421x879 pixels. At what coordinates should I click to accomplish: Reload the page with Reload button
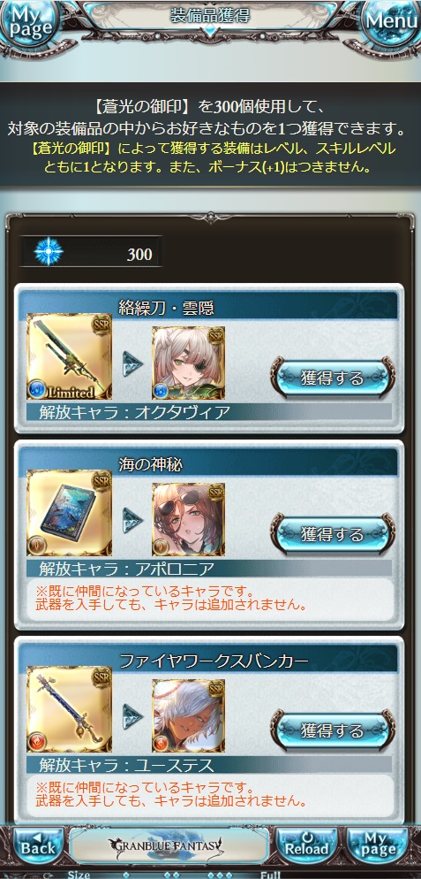click(305, 845)
